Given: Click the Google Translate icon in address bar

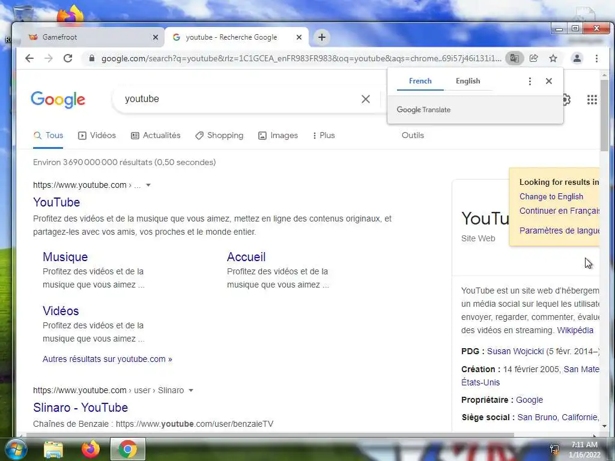Looking at the screenshot, I should click(x=515, y=58).
